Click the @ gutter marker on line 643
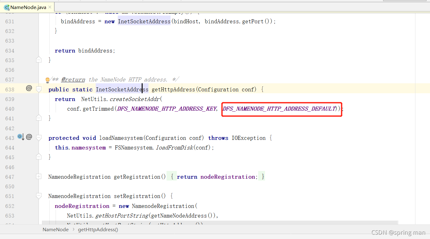The width and height of the screenshot is (430, 239). pos(29,137)
